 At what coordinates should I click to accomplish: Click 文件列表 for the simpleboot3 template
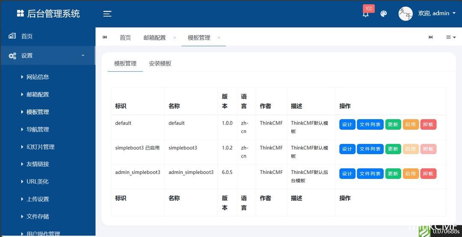(370, 149)
